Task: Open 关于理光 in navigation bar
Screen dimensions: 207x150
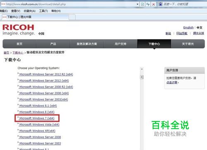Action: (x=188, y=44)
